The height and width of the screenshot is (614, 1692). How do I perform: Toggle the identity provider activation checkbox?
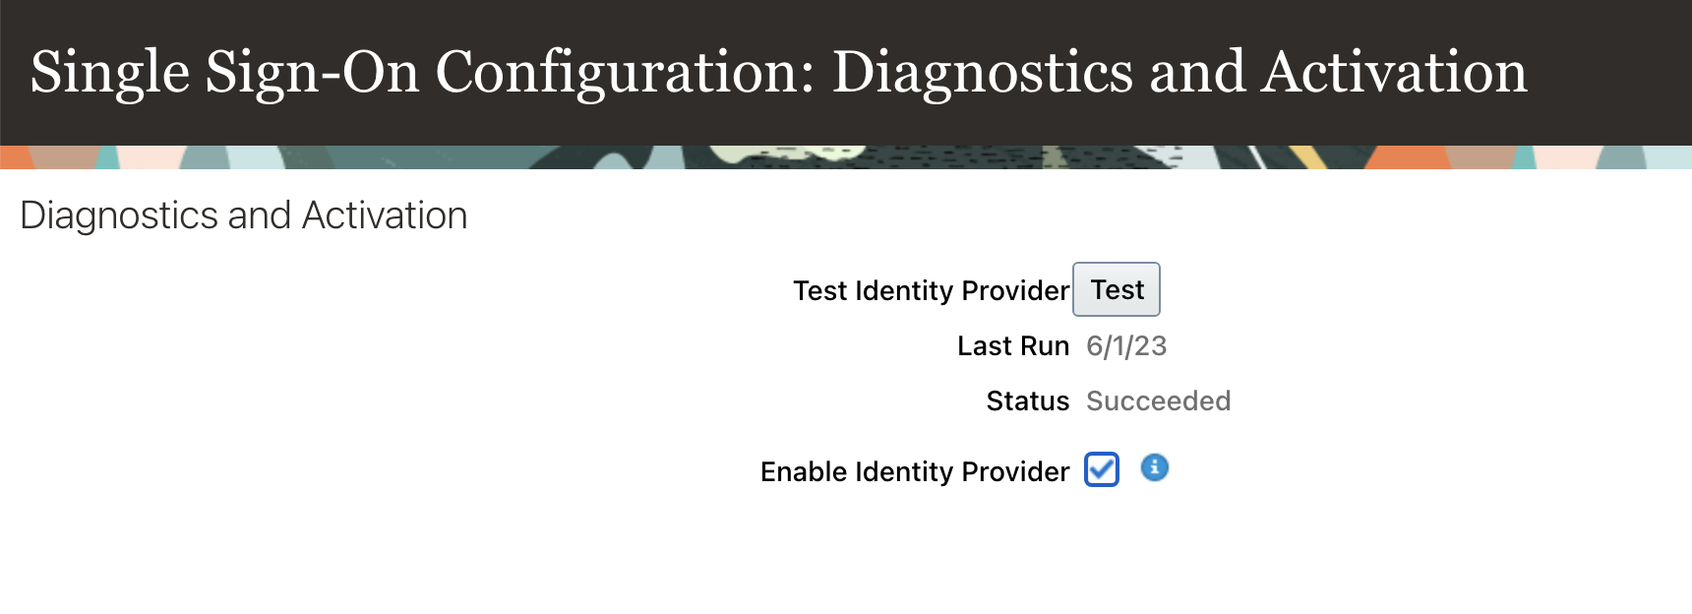point(1102,469)
